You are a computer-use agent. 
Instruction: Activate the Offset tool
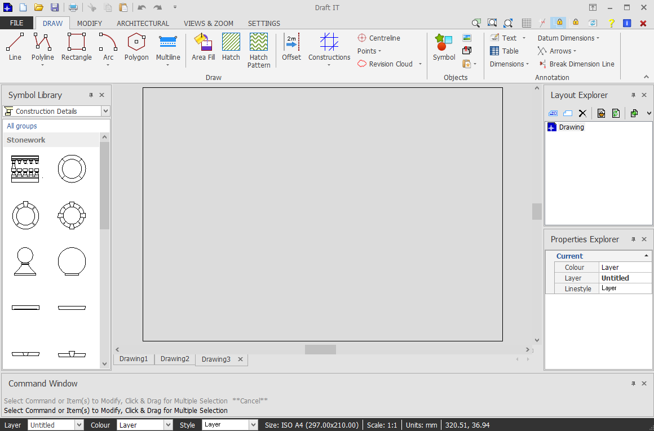291,47
